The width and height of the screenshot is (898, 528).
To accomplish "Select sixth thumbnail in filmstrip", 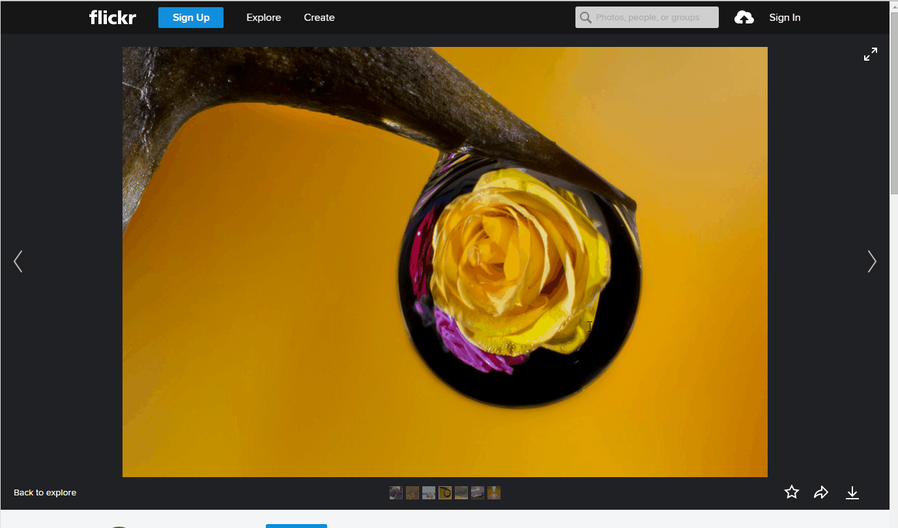I will click(478, 493).
